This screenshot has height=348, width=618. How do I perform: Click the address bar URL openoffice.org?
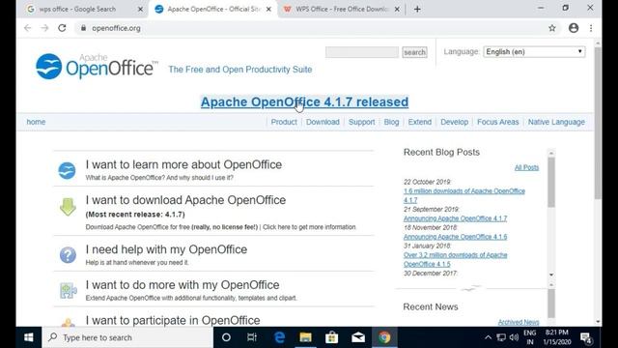[x=116, y=28]
